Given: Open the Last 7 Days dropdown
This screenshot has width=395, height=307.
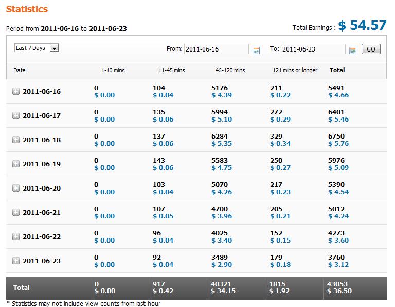Looking at the screenshot, I should point(37,48).
